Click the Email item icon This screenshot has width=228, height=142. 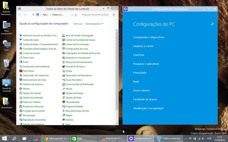(21, 62)
